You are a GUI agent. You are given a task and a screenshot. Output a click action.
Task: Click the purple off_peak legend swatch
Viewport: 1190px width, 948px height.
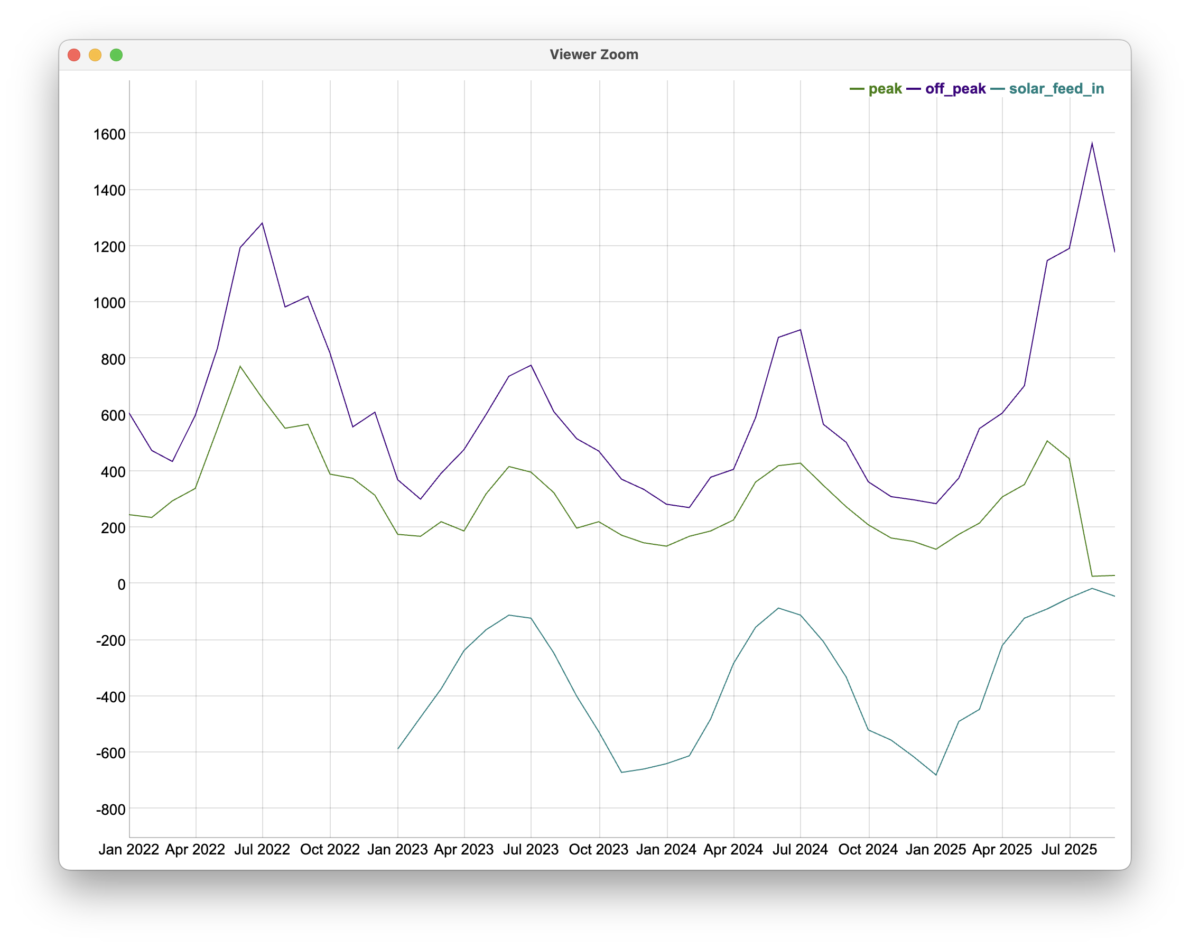(914, 89)
